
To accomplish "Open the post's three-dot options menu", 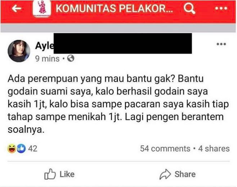I will [x=221, y=44].
